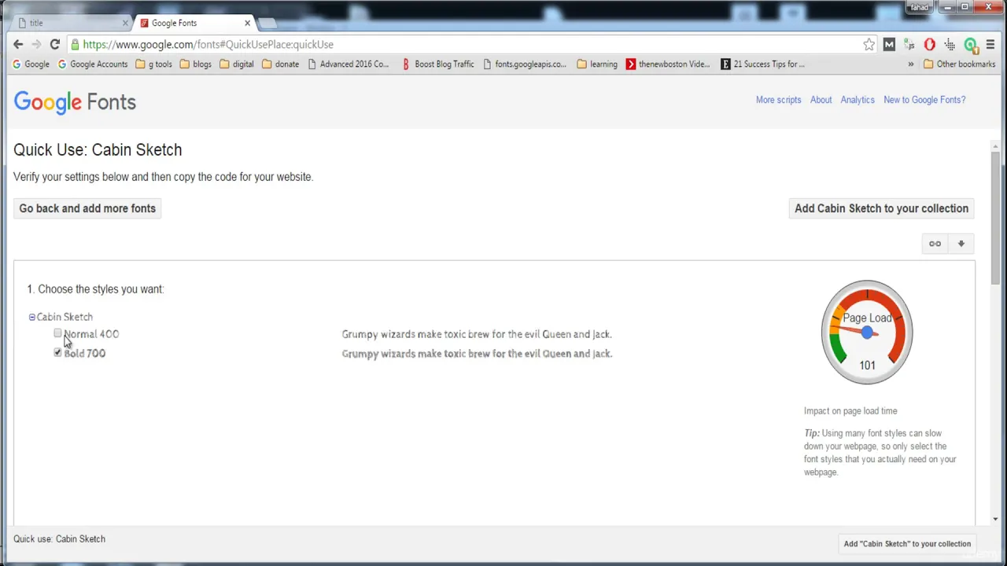This screenshot has height=566, width=1007.
Task: Open the Google Accounts bookmark
Action: [x=93, y=64]
